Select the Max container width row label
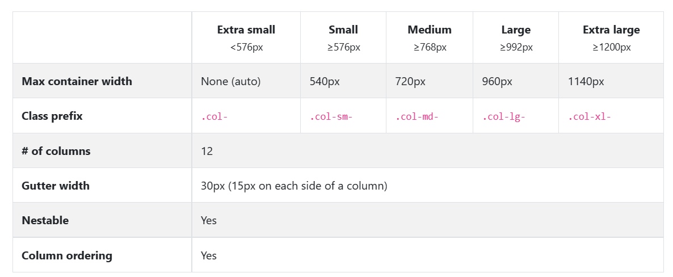Image resolution: width=673 pixels, height=277 pixels. pyautogui.click(x=77, y=81)
